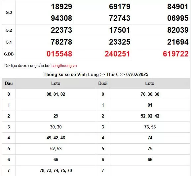The image size is (191, 176).
Task: Click Đầu row digit 4
Action: point(9,138)
